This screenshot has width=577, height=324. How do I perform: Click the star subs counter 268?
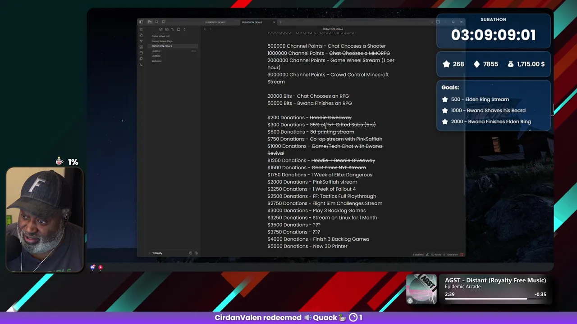(453, 64)
